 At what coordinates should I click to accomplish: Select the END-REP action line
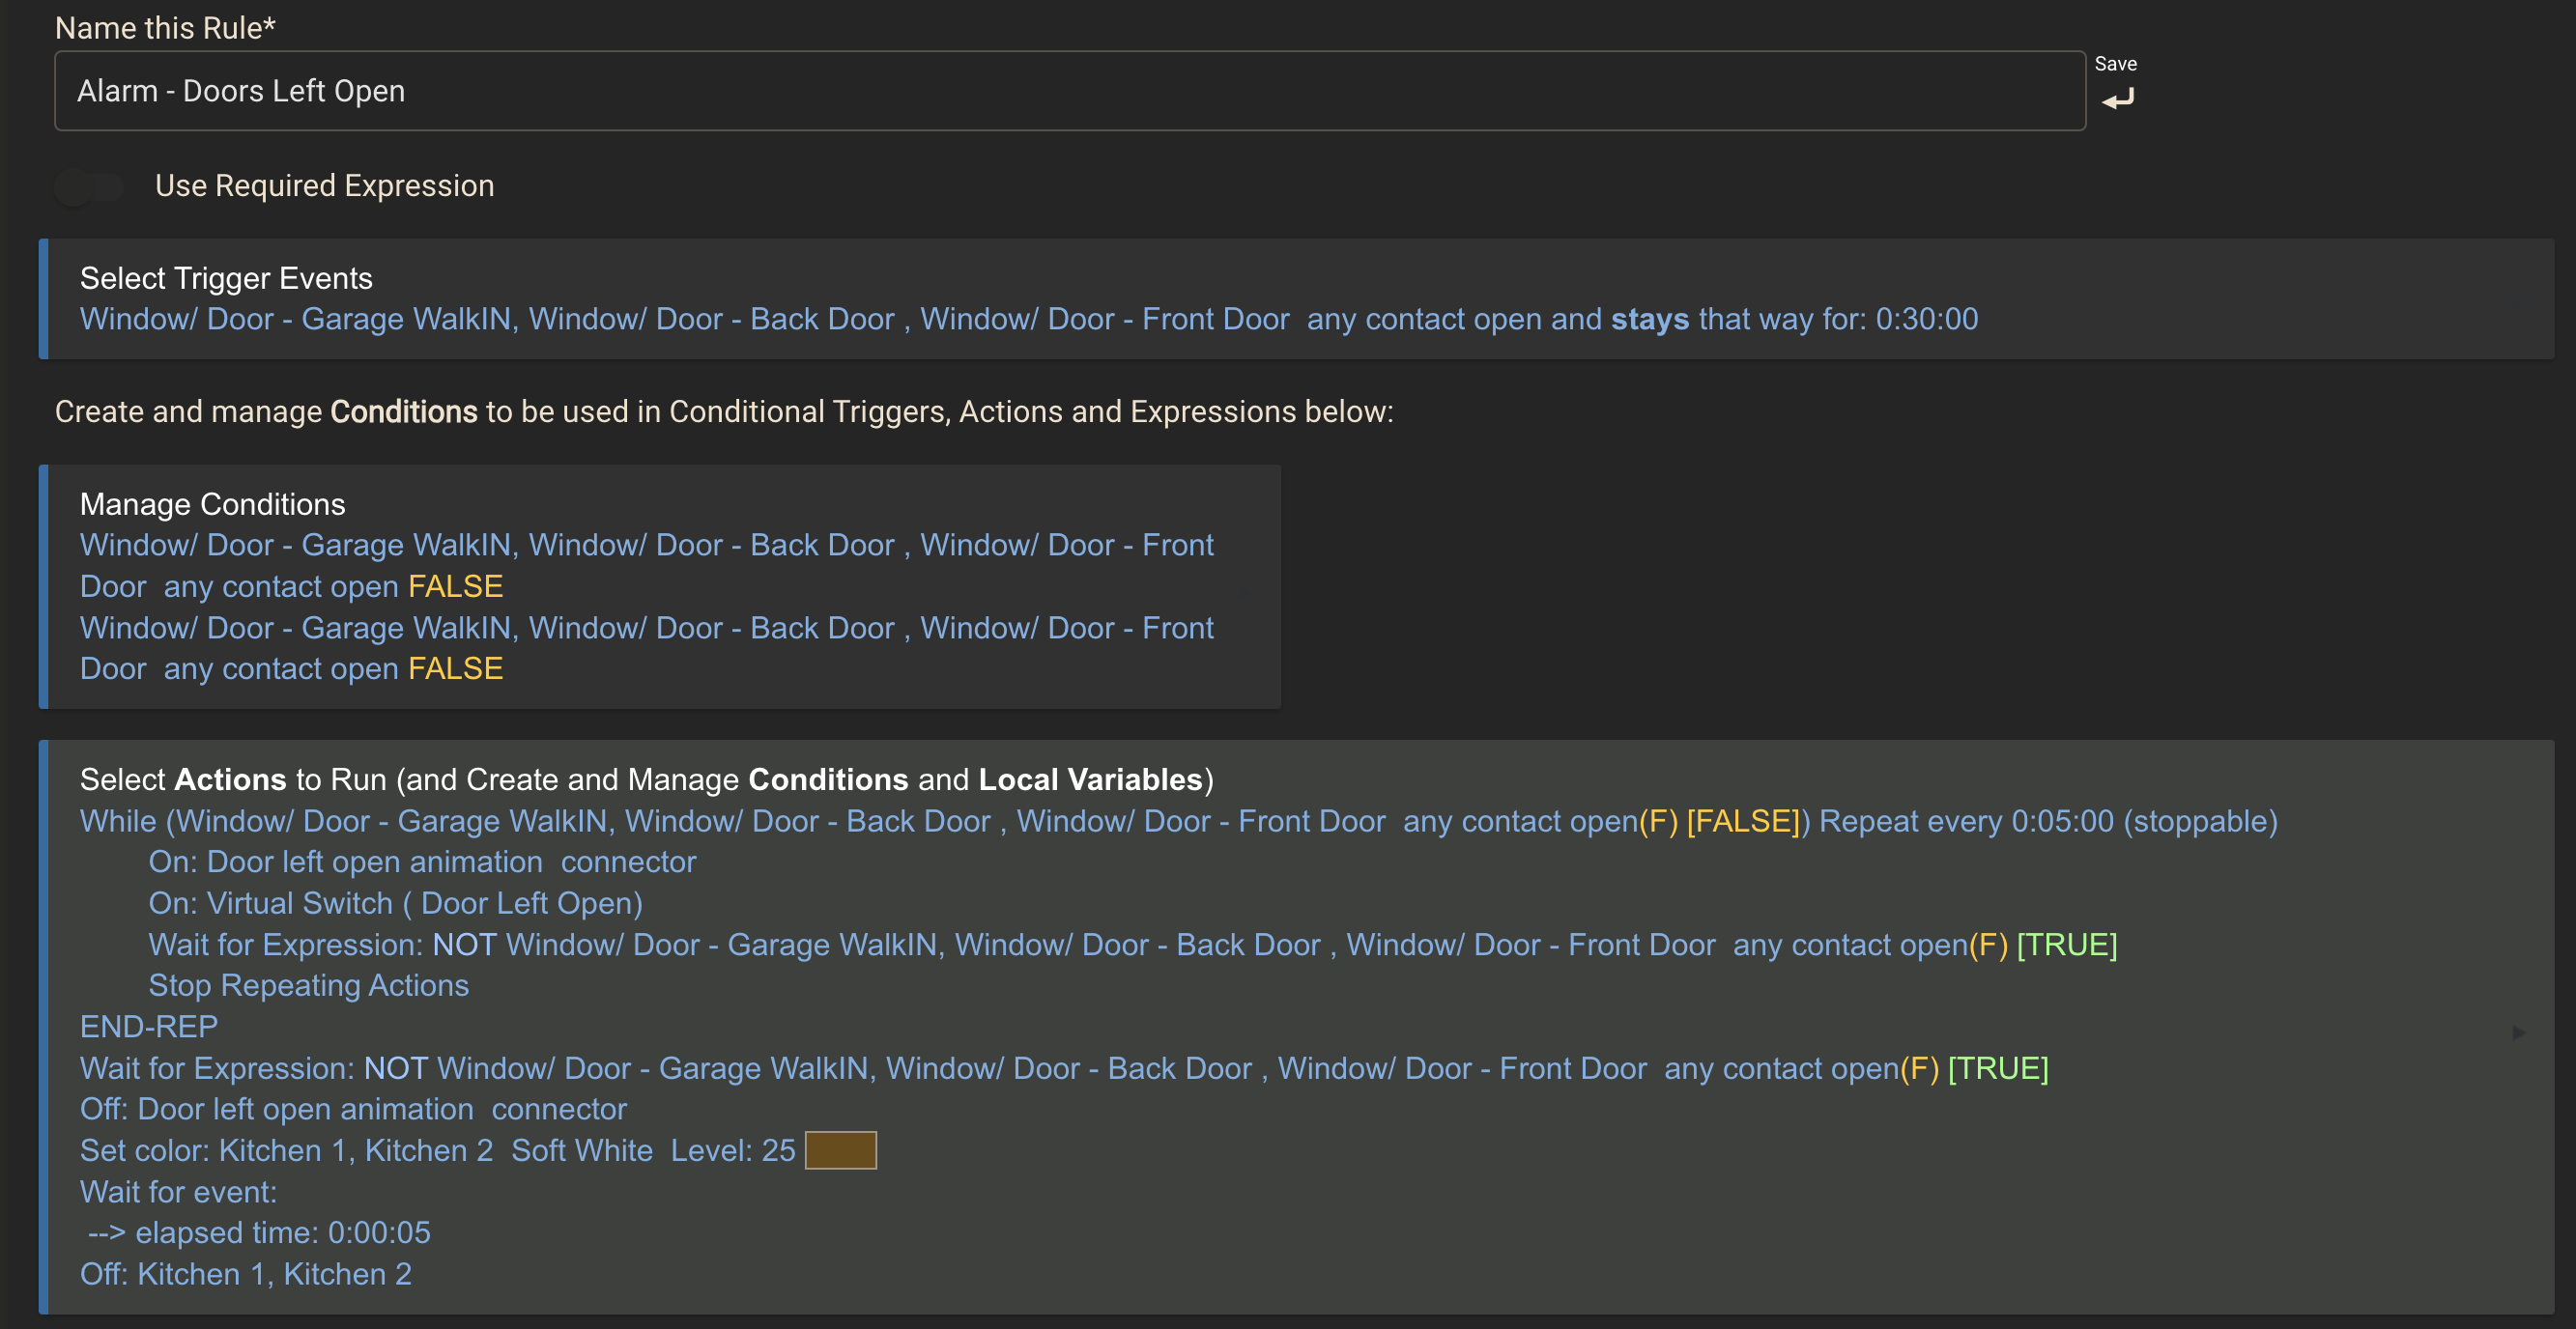coord(148,1028)
